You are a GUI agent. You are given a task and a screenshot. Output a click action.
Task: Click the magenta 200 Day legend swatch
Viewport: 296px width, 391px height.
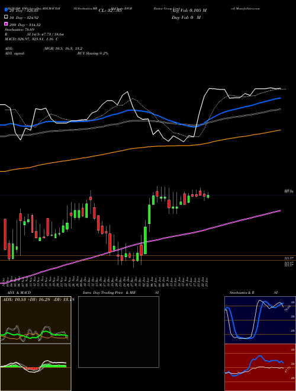[x=6, y=24]
